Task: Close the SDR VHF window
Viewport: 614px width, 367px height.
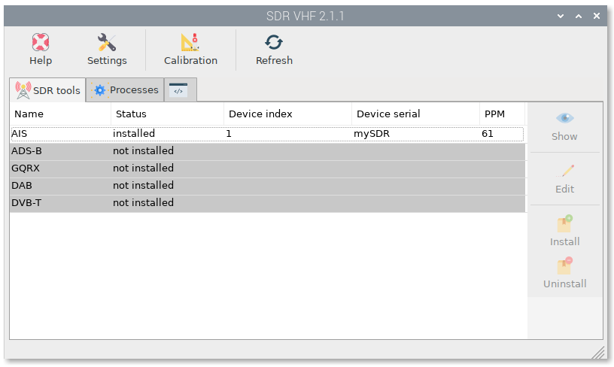Action: 597,16
